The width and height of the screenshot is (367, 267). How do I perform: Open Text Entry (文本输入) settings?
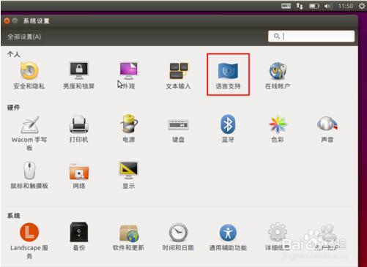[178, 75]
